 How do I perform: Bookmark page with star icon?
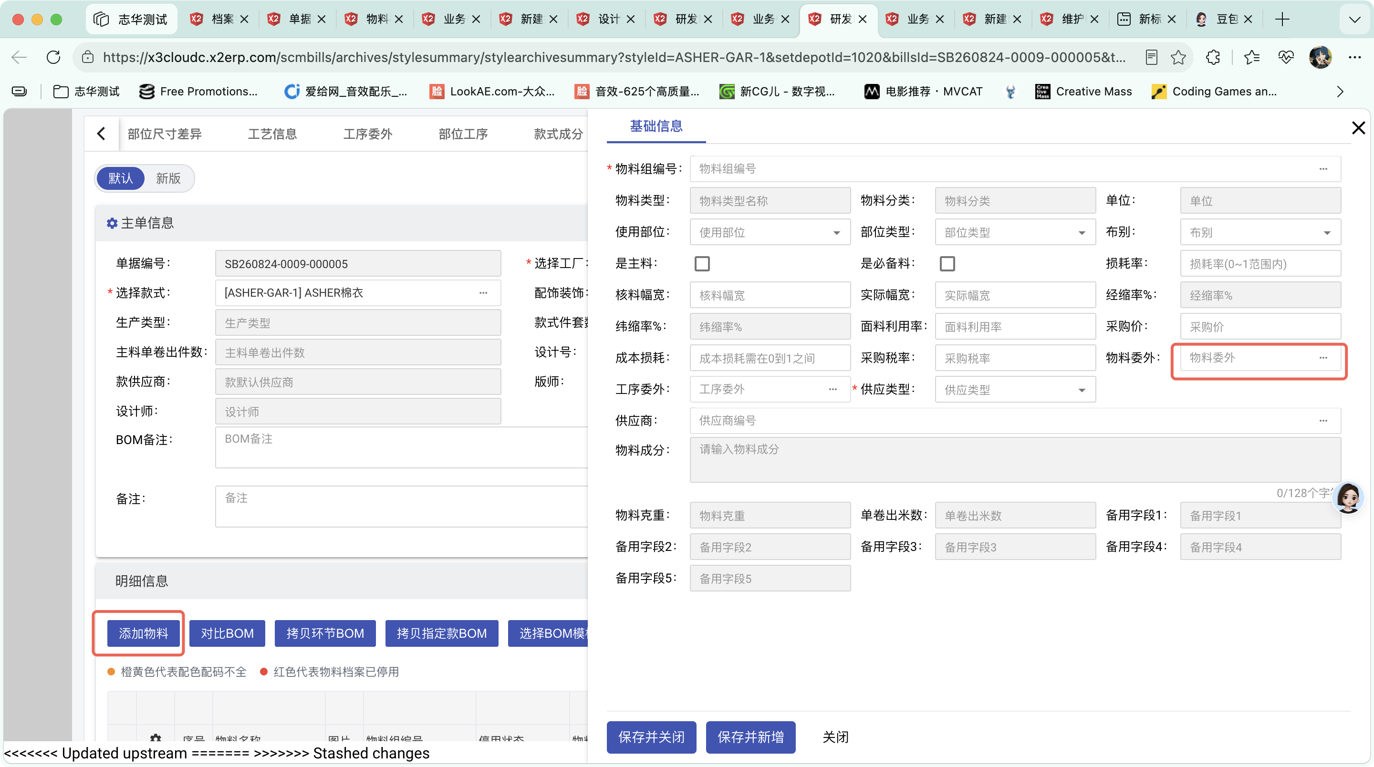click(x=1178, y=57)
